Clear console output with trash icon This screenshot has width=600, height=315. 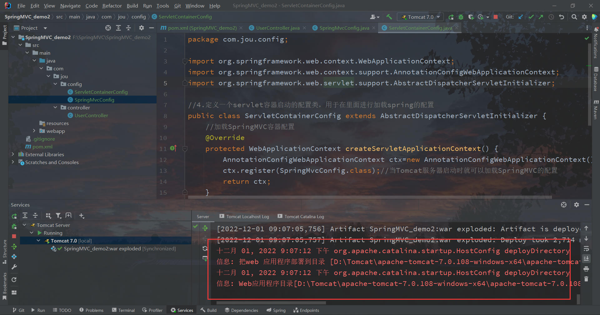pyautogui.click(x=586, y=279)
